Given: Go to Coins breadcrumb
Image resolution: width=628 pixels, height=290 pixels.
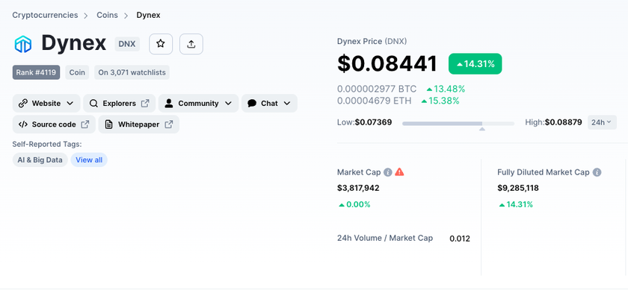Looking at the screenshot, I should coord(107,15).
